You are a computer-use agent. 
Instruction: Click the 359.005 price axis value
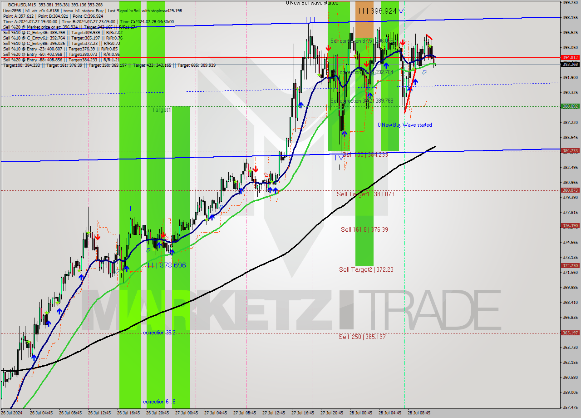[x=570, y=393]
